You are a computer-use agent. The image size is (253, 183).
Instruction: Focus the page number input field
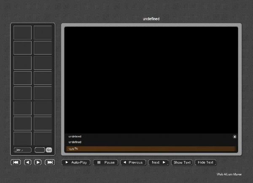(x=40, y=150)
